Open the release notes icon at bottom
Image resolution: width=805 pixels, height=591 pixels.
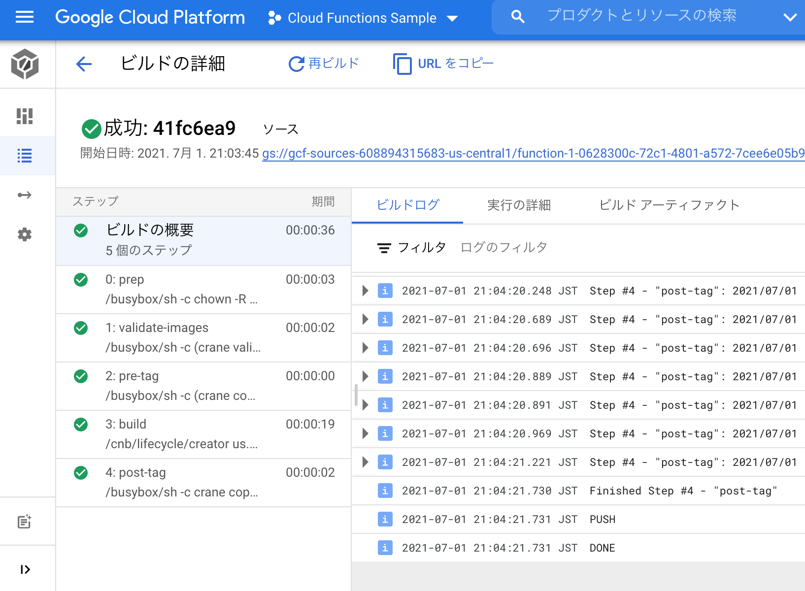tap(24, 522)
